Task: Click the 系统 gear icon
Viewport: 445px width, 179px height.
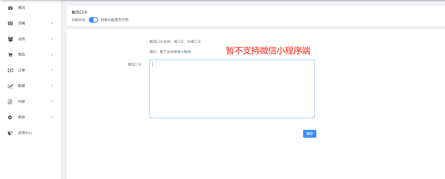Action: (x=10, y=117)
